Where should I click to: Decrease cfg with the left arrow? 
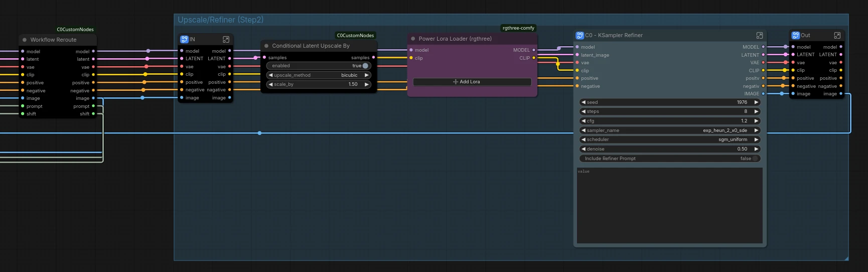tap(584, 121)
